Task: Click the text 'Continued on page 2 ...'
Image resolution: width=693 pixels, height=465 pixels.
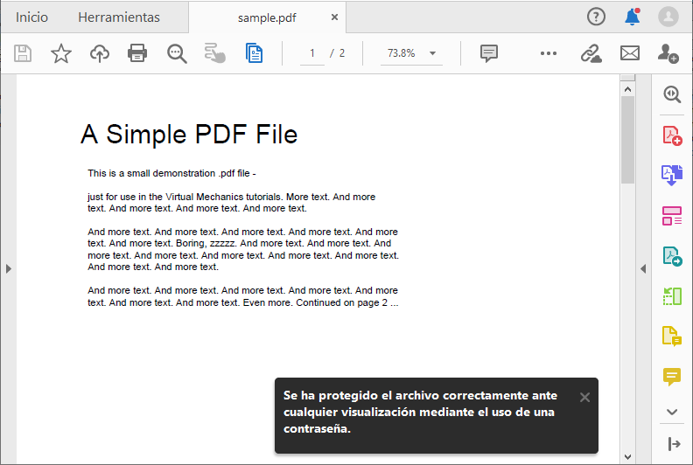Action: pyautogui.click(x=347, y=302)
